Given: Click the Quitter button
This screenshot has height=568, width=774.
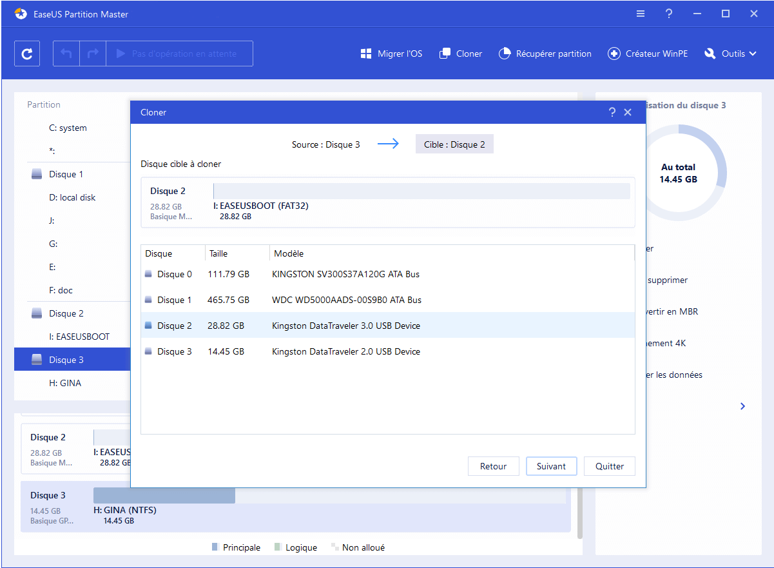Looking at the screenshot, I should [x=609, y=466].
